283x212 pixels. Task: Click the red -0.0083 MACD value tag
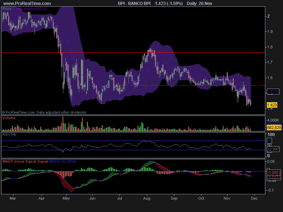tap(274, 172)
